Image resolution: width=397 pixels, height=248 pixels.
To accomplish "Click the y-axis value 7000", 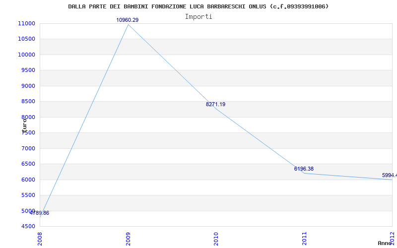I will coord(28,148).
